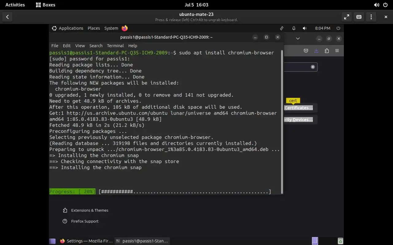This screenshot has height=245, width=393.
Task: Toggle fullscreen in GNOME Boxes
Action: [x=346, y=17]
